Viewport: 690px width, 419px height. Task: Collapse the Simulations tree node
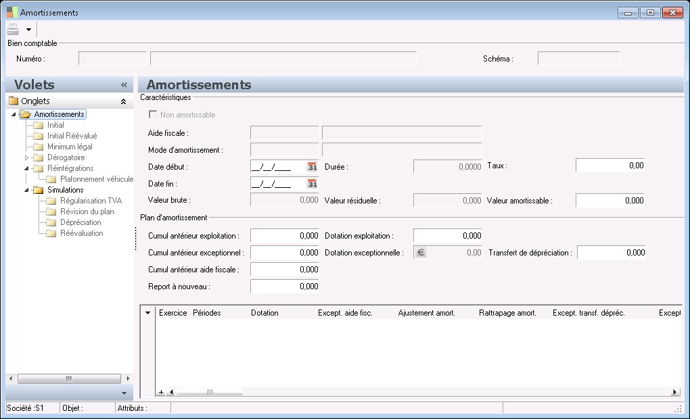click(x=27, y=190)
